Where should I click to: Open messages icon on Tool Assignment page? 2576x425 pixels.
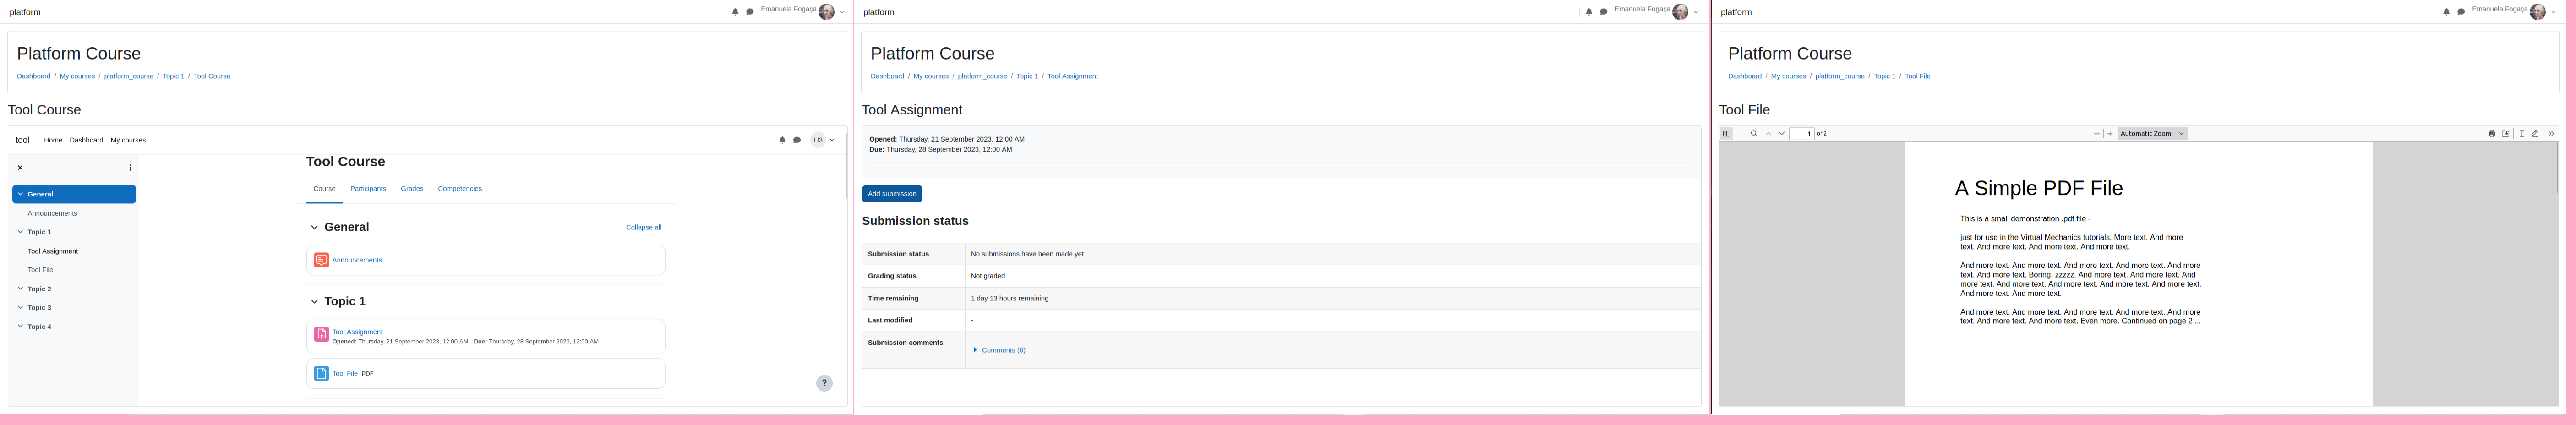pyautogui.click(x=1604, y=12)
